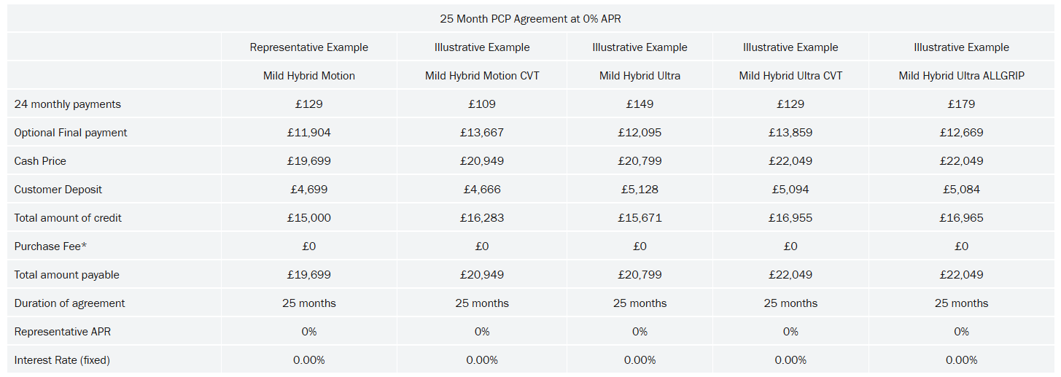Select the £5,128 customer deposit cell
The image size is (1061, 377).
coord(640,190)
